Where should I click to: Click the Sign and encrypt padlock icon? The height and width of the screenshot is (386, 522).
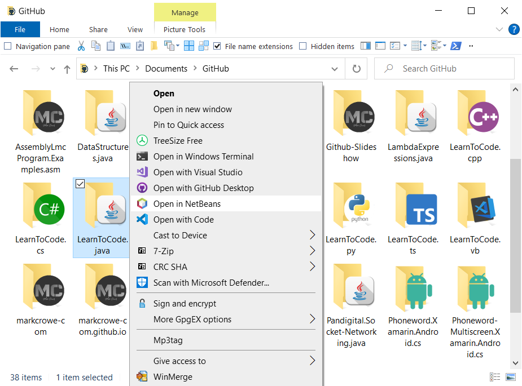click(142, 303)
